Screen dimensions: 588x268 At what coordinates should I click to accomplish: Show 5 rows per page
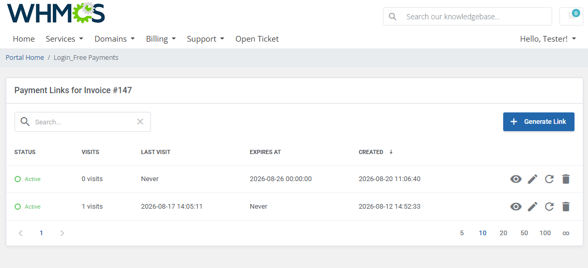pyautogui.click(x=462, y=233)
